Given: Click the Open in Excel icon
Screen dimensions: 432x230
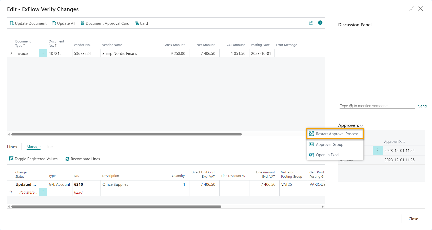Looking at the screenshot, I should 311,155.
